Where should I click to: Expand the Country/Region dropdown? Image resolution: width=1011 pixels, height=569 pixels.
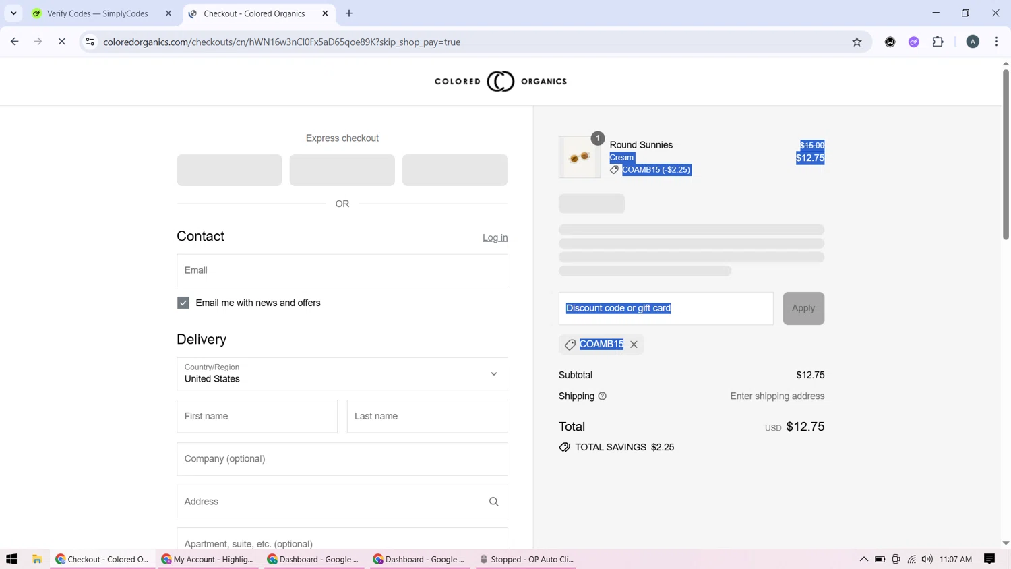point(342,373)
